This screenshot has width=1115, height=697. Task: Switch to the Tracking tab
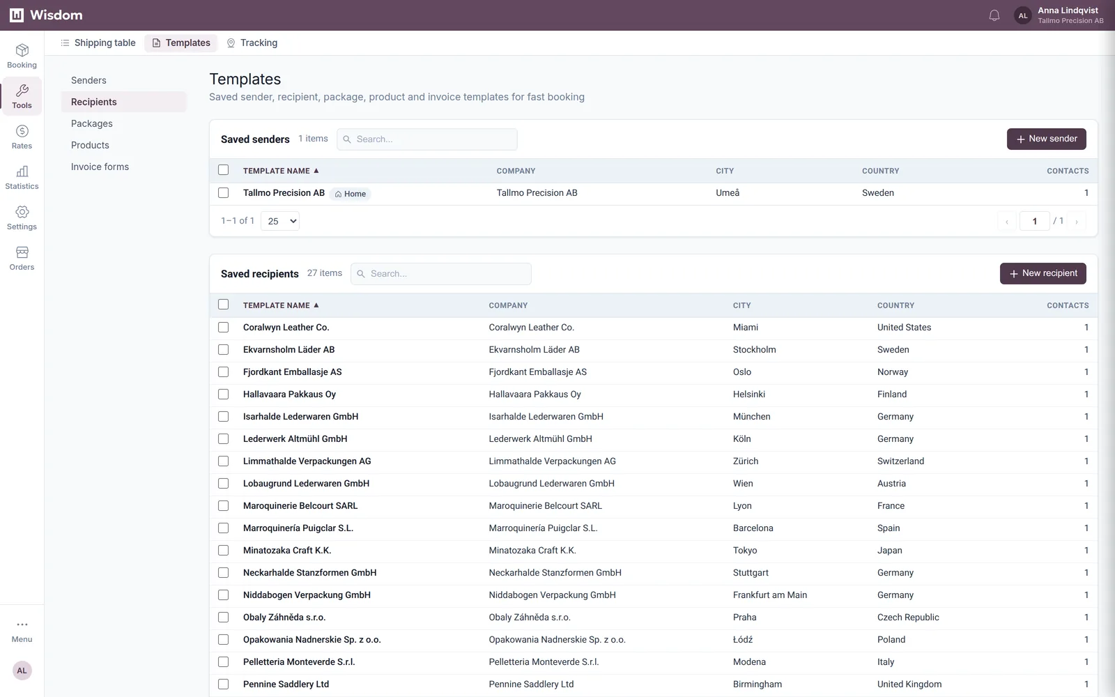click(x=252, y=43)
